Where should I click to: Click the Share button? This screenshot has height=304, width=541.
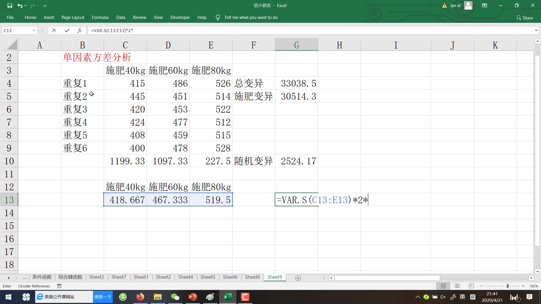click(x=525, y=18)
